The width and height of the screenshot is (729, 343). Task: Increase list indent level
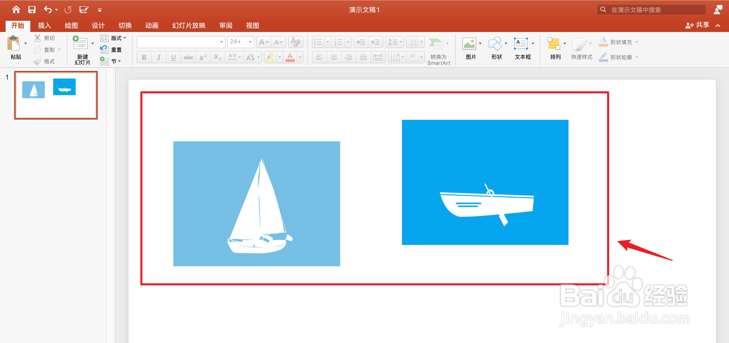click(376, 42)
